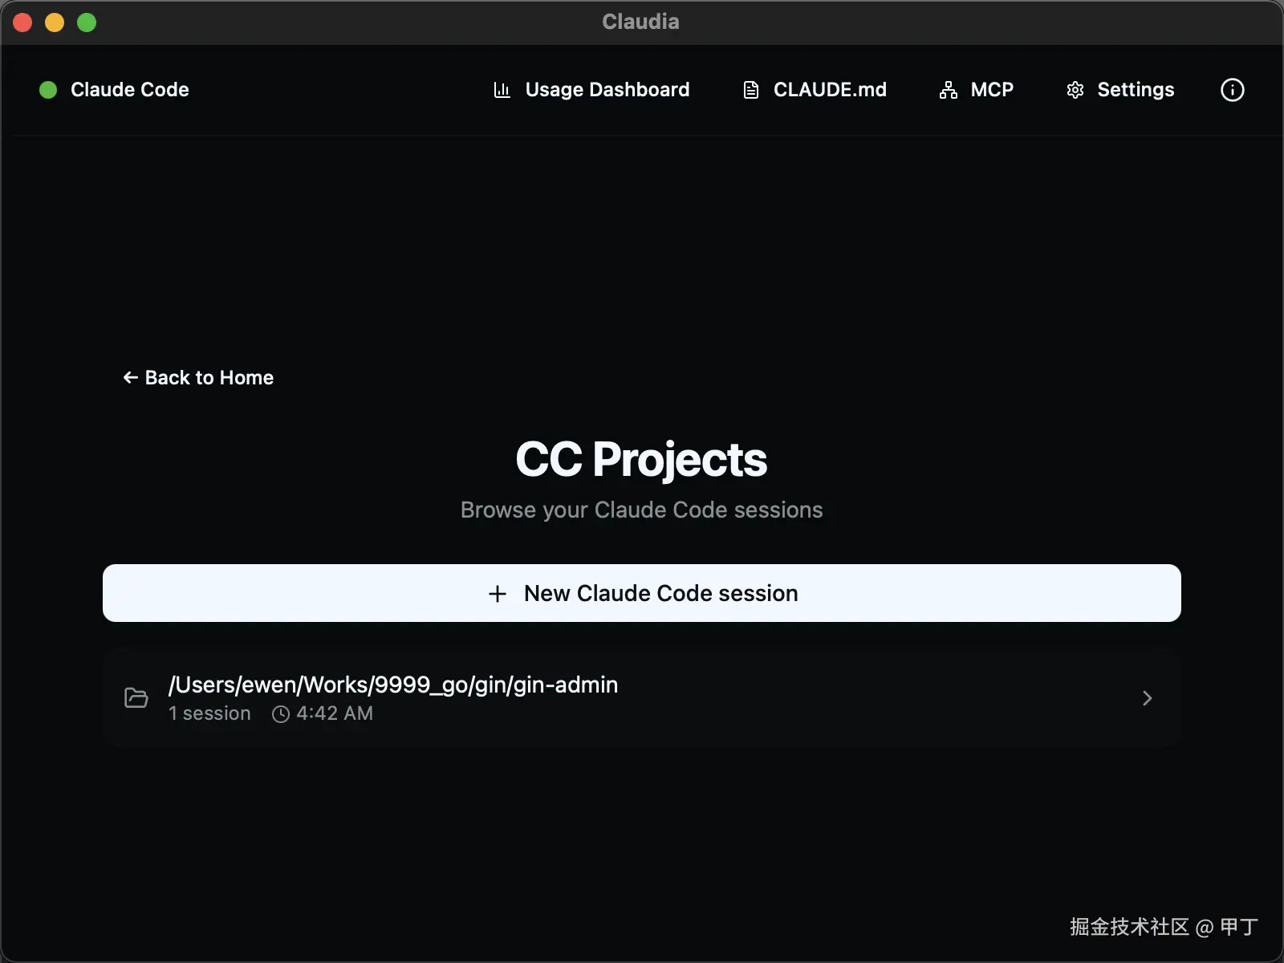1284x963 pixels.
Task: Click the Settings gear icon
Action: (x=1075, y=90)
